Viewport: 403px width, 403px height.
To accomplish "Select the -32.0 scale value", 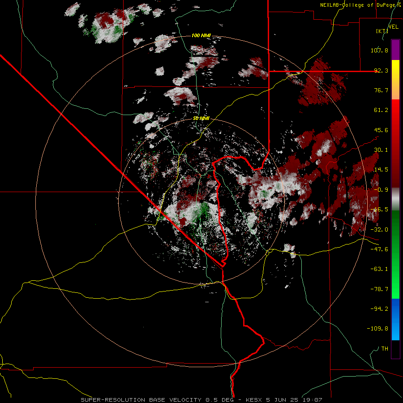I will [379, 230].
